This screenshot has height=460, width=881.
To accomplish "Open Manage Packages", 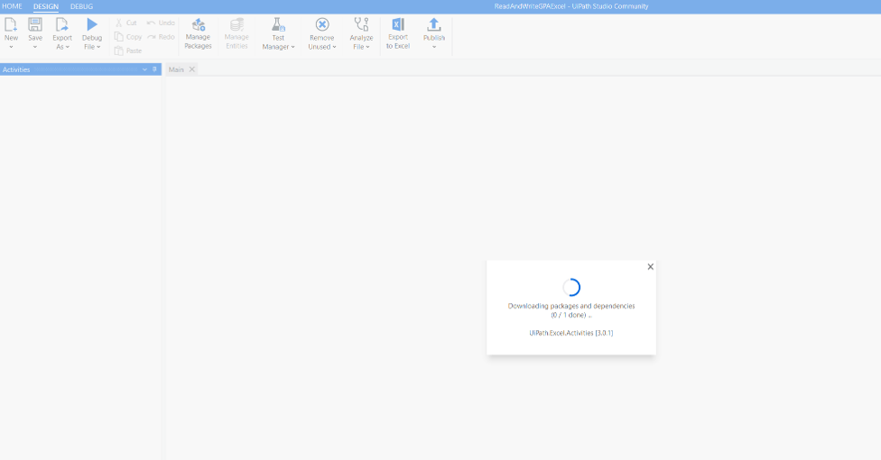I will (198, 33).
